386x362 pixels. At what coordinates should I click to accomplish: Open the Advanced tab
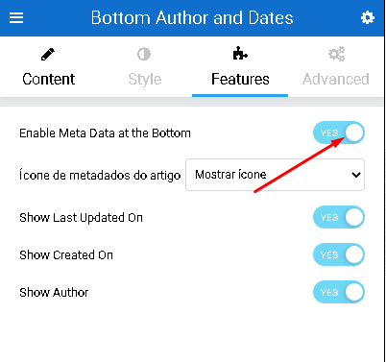[x=336, y=79]
